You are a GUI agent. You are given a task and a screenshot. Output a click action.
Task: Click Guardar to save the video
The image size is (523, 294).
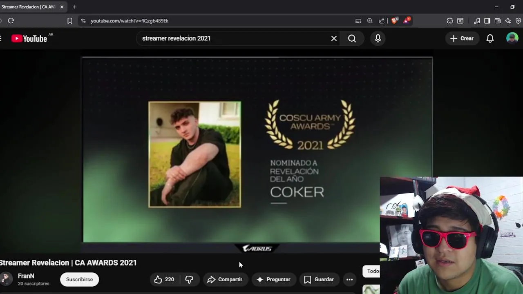[319, 279]
